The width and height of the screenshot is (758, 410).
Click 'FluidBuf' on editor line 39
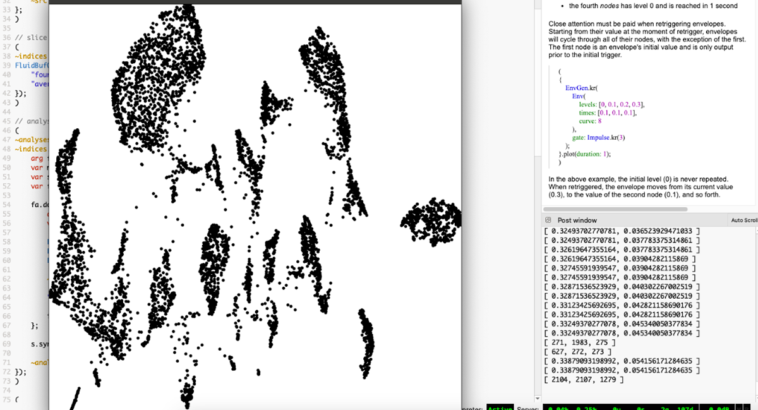click(32, 65)
